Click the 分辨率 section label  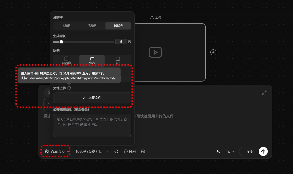point(58,17)
